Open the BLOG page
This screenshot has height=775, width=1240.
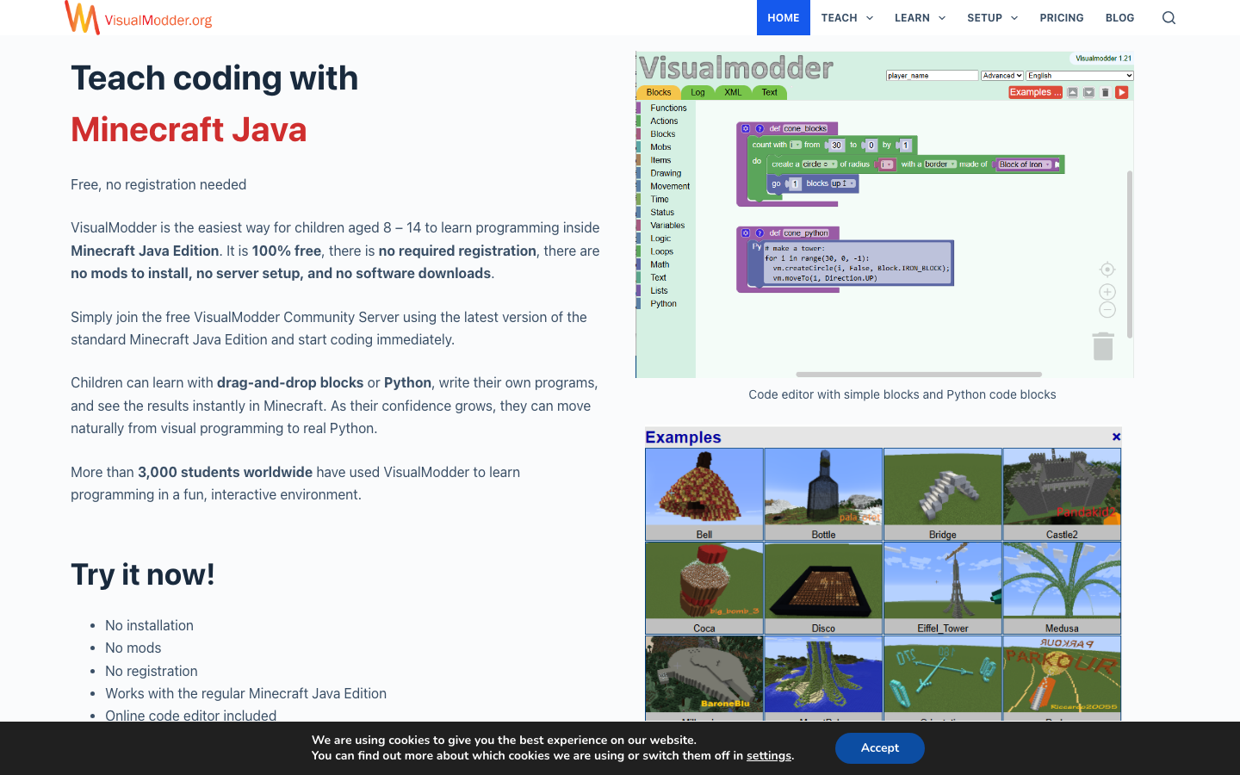[1120, 18]
